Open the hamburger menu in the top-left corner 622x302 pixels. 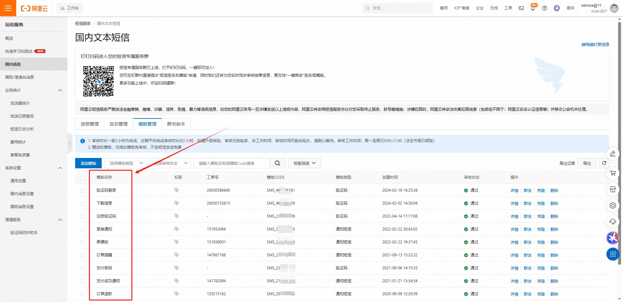click(8, 8)
